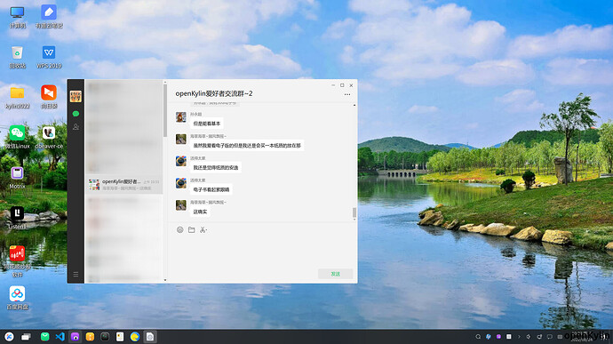Open the WeChat Chats tab icon
The image size is (613, 344).
(x=76, y=114)
